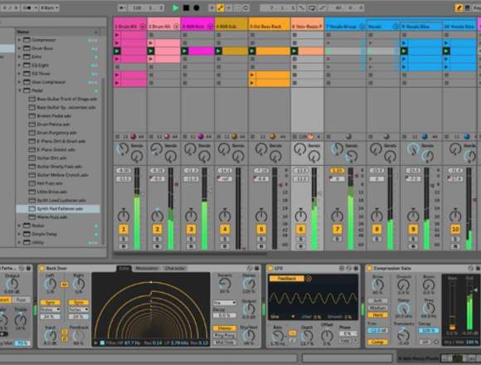Arm the round Record button

[x=197, y=7]
